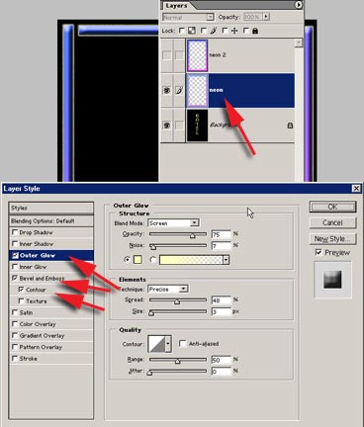Click the Size slider
Screen dimensions: 364x427
pyautogui.click(x=178, y=311)
